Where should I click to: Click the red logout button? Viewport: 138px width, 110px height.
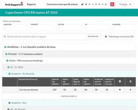[x=112, y=4]
